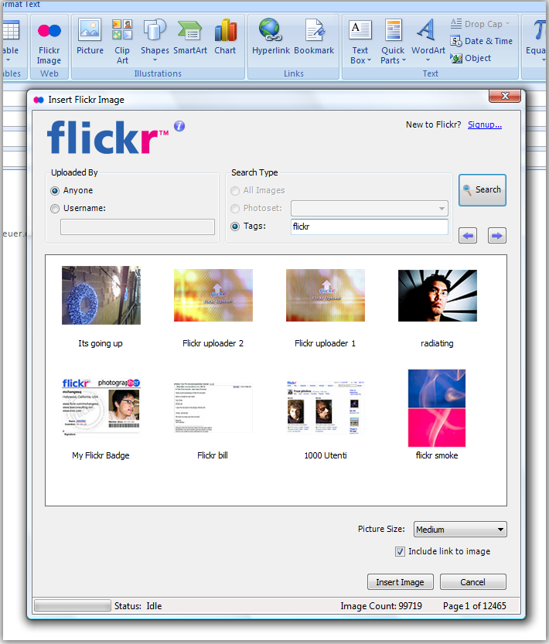Open the Quick Parts dropdown
This screenshot has width=549, height=644.
click(x=393, y=42)
